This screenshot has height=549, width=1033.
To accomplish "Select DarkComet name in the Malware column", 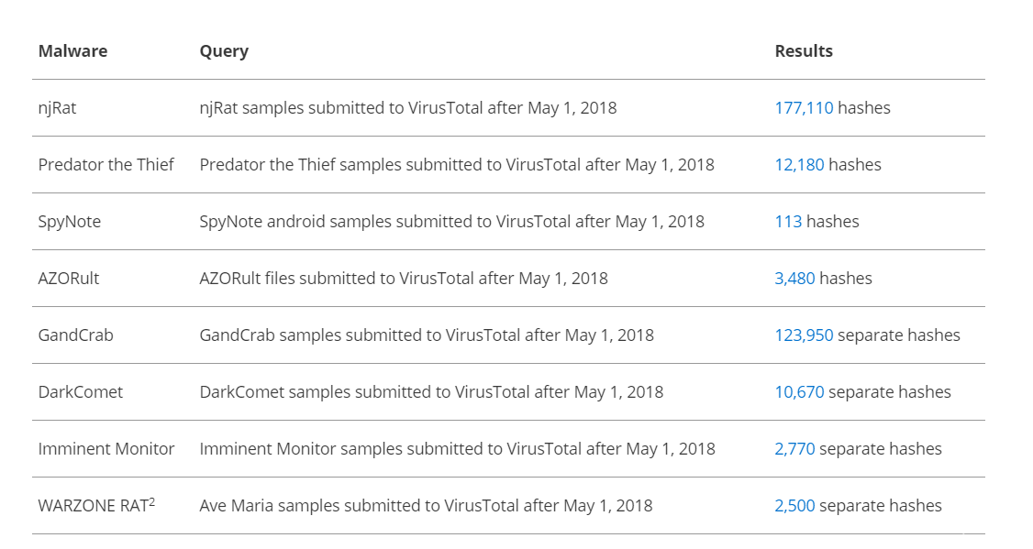I will [x=80, y=392].
